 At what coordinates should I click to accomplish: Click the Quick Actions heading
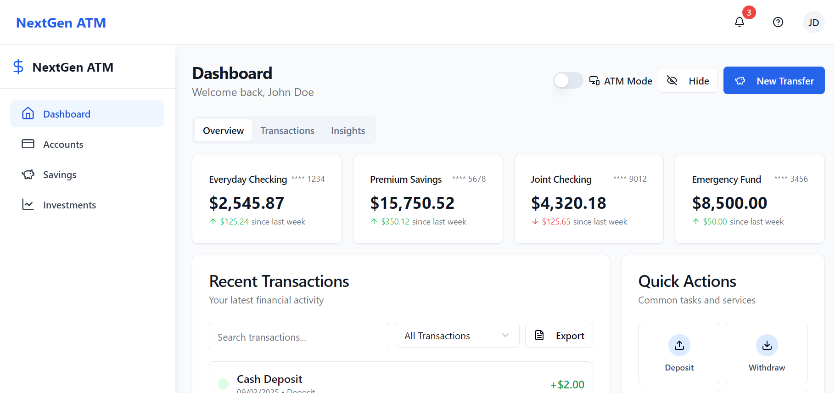(687, 281)
